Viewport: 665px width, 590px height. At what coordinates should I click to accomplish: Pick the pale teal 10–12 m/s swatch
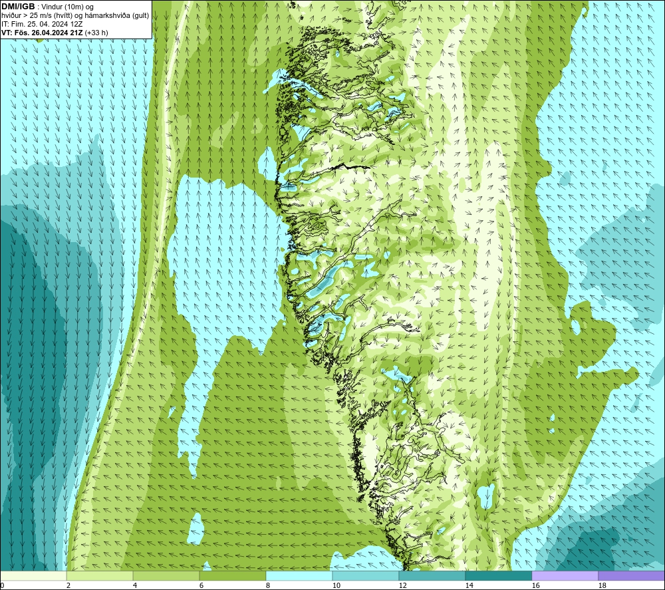(366, 575)
